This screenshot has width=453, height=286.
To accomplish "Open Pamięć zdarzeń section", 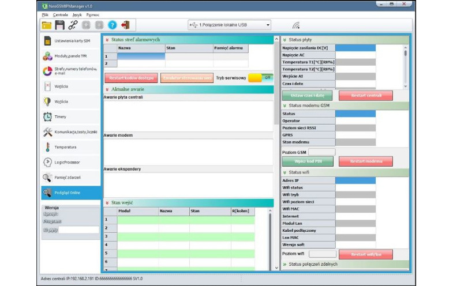I will (x=71, y=178).
